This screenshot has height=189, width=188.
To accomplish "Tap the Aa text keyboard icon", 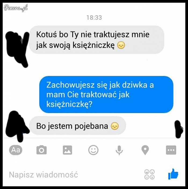I will pos(16,150).
